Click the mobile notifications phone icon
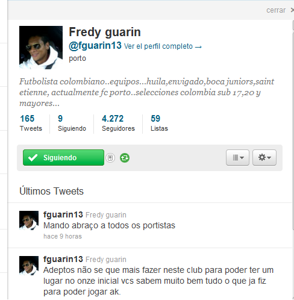This screenshot has height=300, width=294. pyautogui.click(x=110, y=158)
